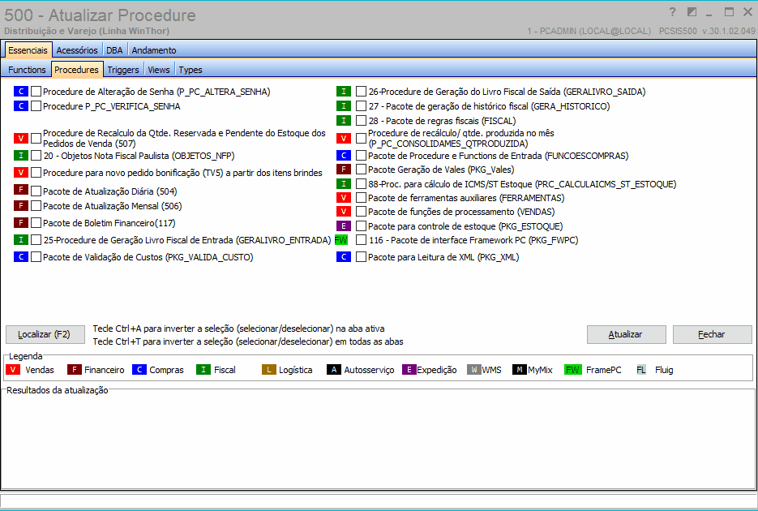Screen dimensions: 758x511
Task: Click the Fechar button
Action: point(712,334)
